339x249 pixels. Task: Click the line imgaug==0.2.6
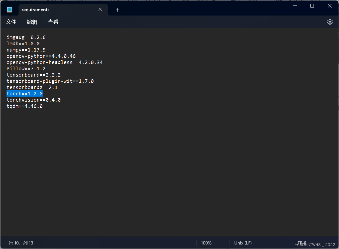pos(26,37)
